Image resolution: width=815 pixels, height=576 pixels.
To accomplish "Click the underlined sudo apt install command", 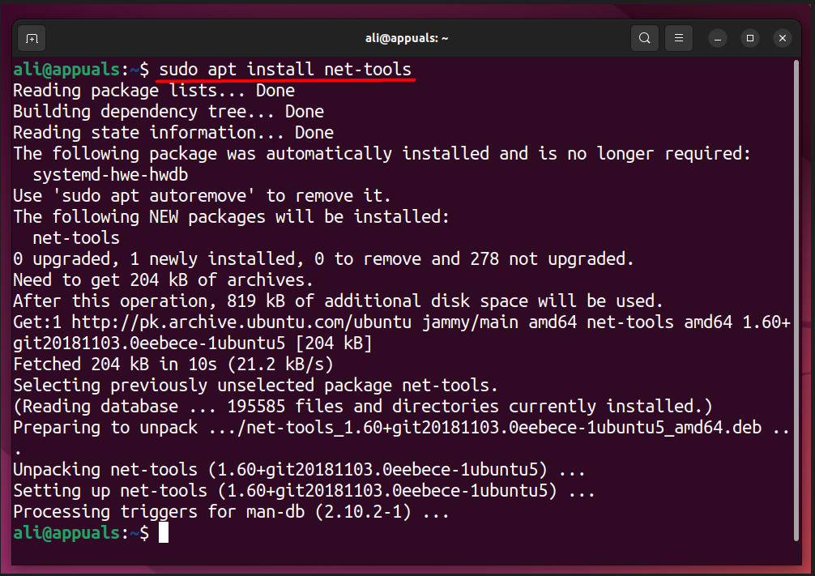I will (285, 70).
